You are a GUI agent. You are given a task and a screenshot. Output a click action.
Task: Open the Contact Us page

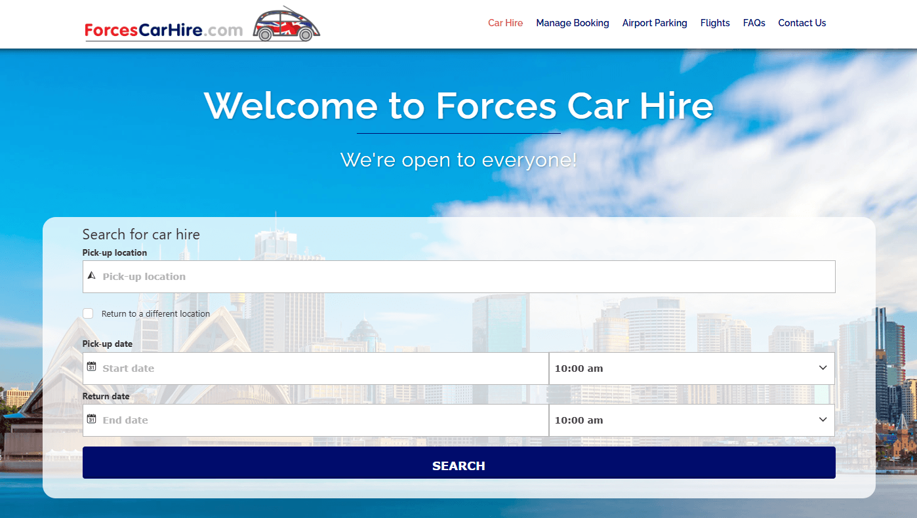point(802,23)
